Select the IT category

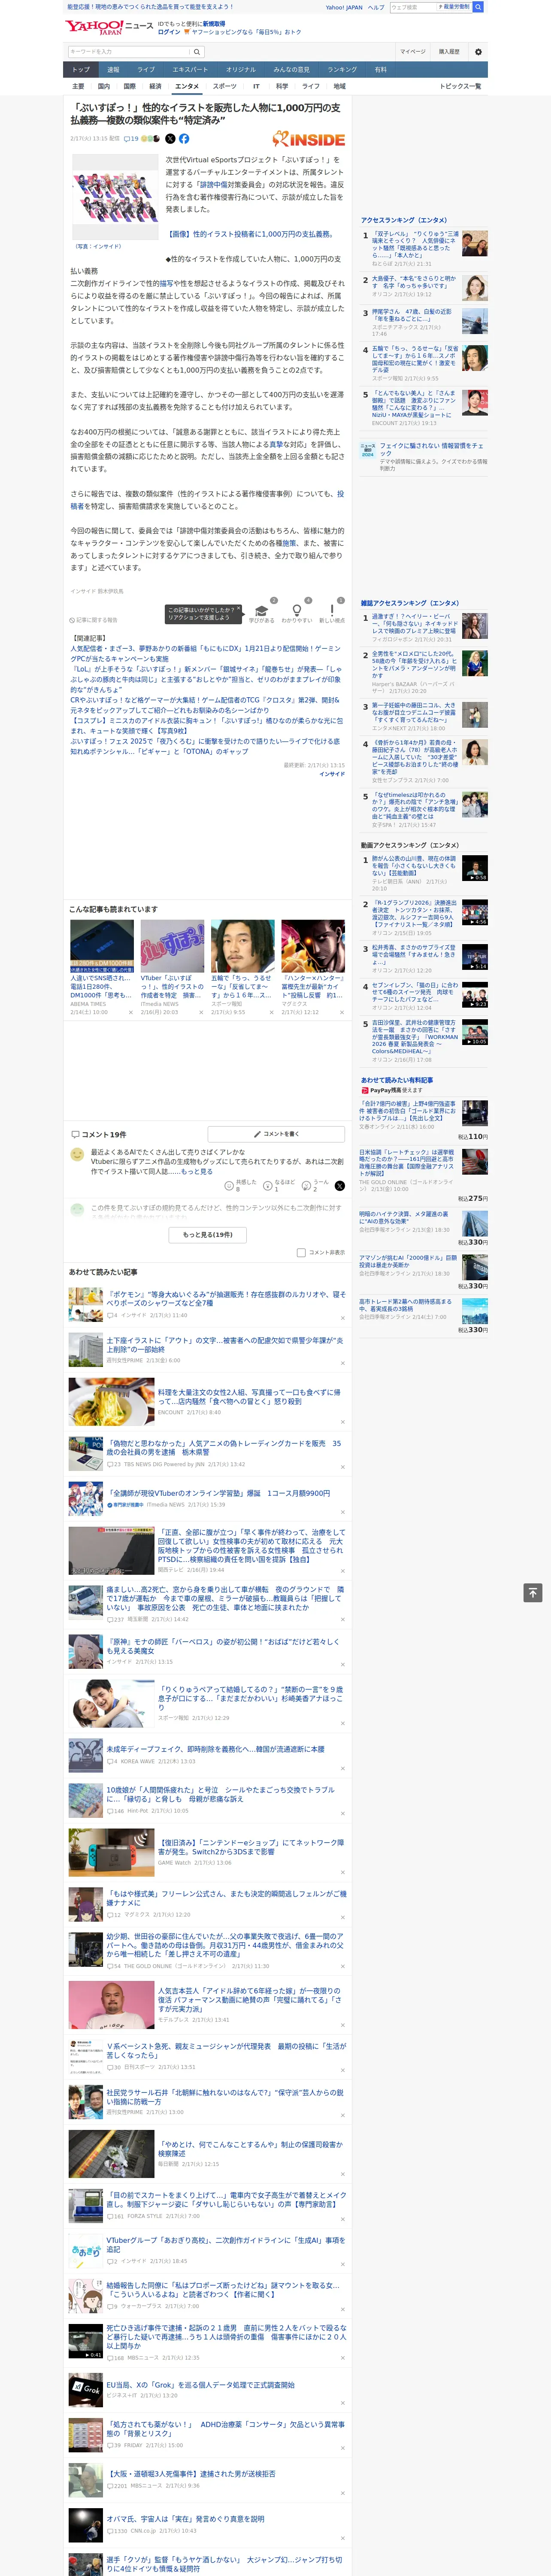[x=256, y=86]
